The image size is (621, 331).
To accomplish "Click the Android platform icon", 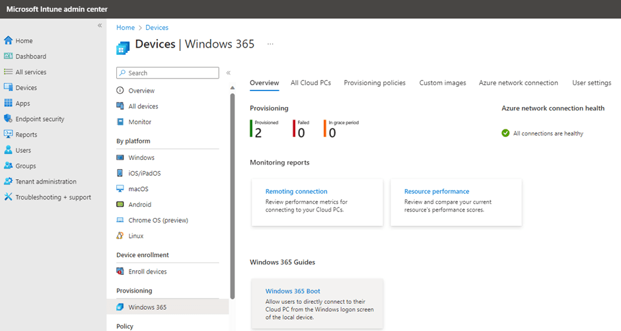I will pos(120,204).
